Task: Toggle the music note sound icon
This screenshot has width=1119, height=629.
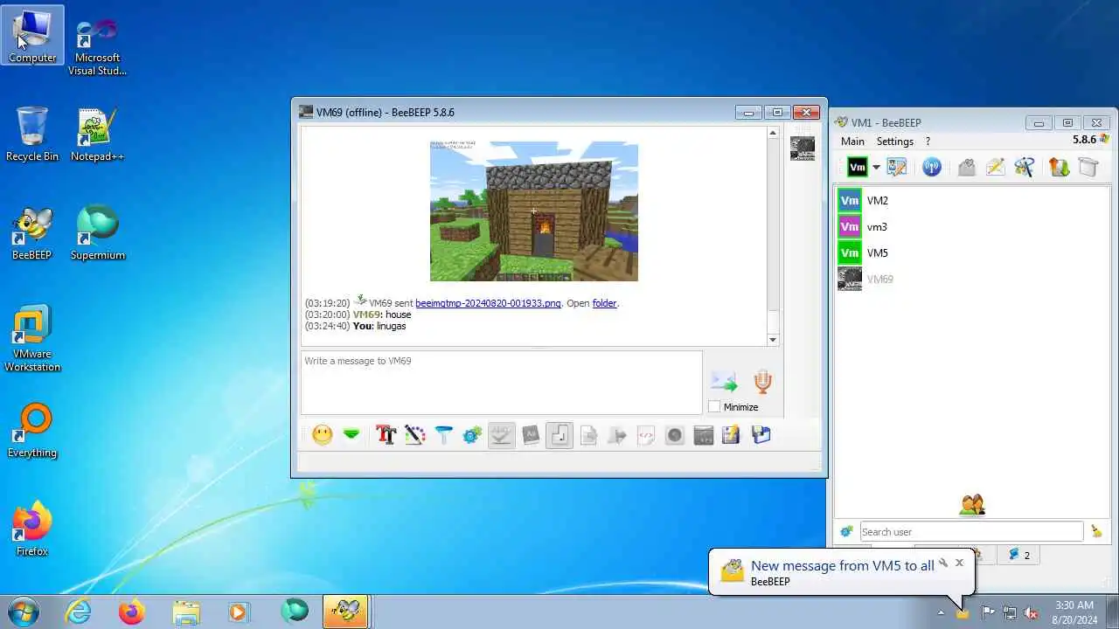Action: 559,435
